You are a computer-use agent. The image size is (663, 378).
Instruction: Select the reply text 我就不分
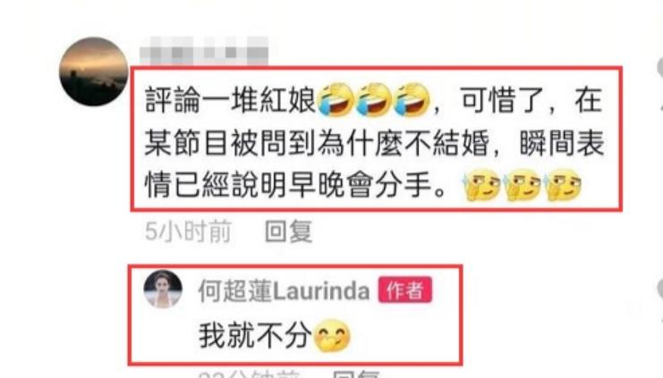[255, 336]
